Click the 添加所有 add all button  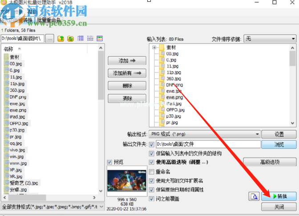point(127,73)
